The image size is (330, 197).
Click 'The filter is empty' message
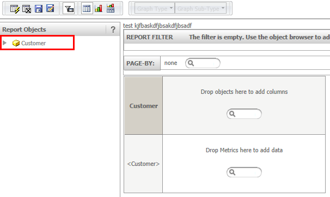click(259, 37)
